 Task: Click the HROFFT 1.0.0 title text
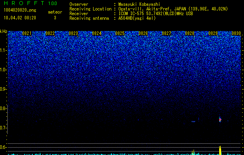coord(30,3)
